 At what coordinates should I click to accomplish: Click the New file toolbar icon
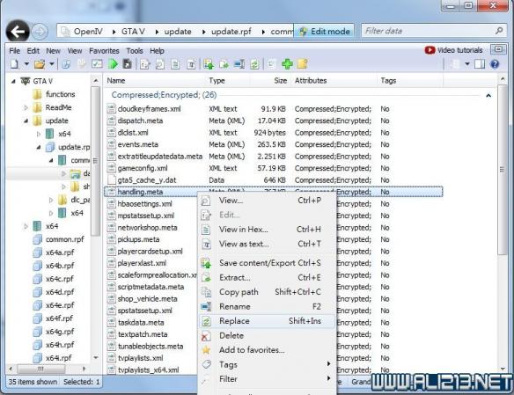[14, 64]
